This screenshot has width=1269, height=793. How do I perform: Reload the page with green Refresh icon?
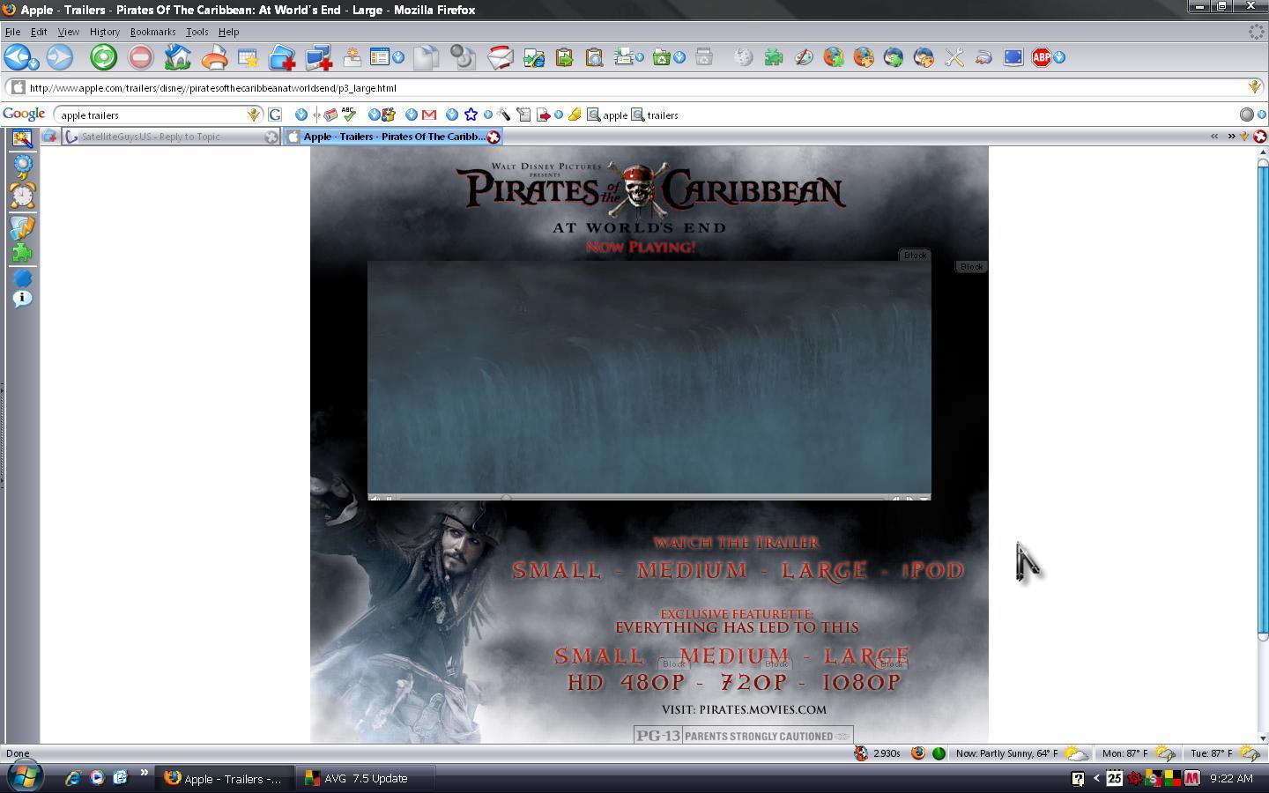pyautogui.click(x=103, y=57)
